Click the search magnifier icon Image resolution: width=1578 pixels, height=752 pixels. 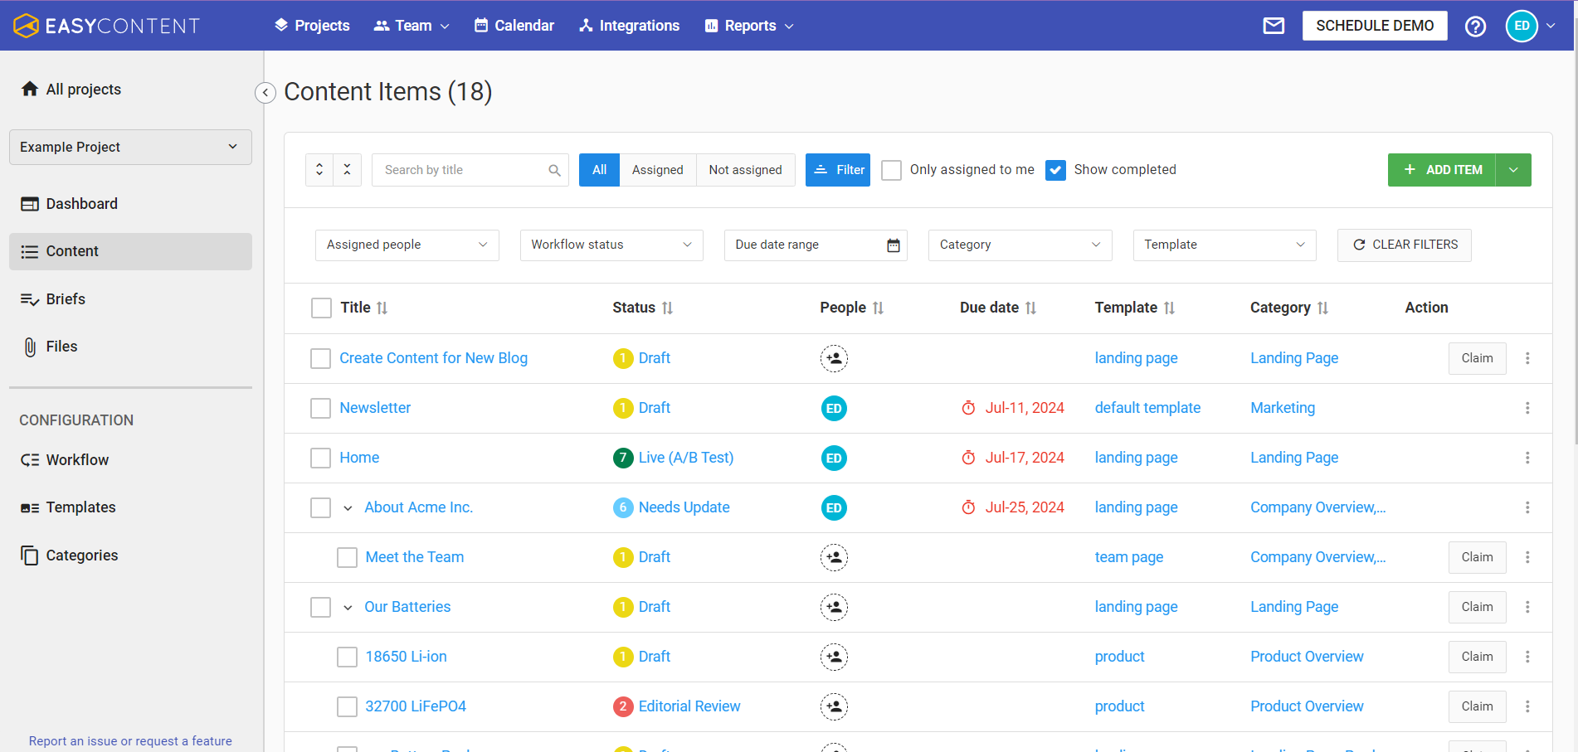click(554, 170)
